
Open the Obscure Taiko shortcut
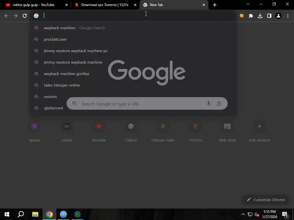tap(163, 131)
